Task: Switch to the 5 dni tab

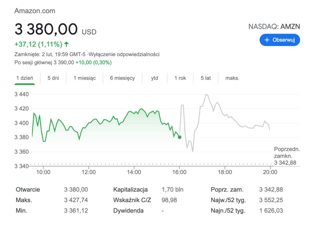Action: pos(53,78)
